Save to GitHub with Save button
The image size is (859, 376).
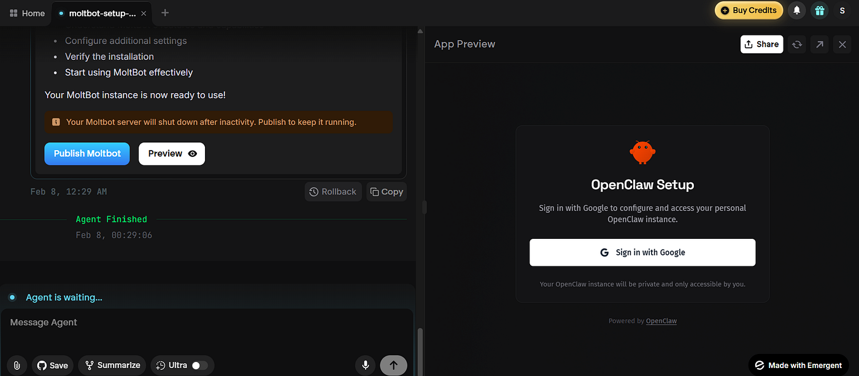[x=53, y=365]
